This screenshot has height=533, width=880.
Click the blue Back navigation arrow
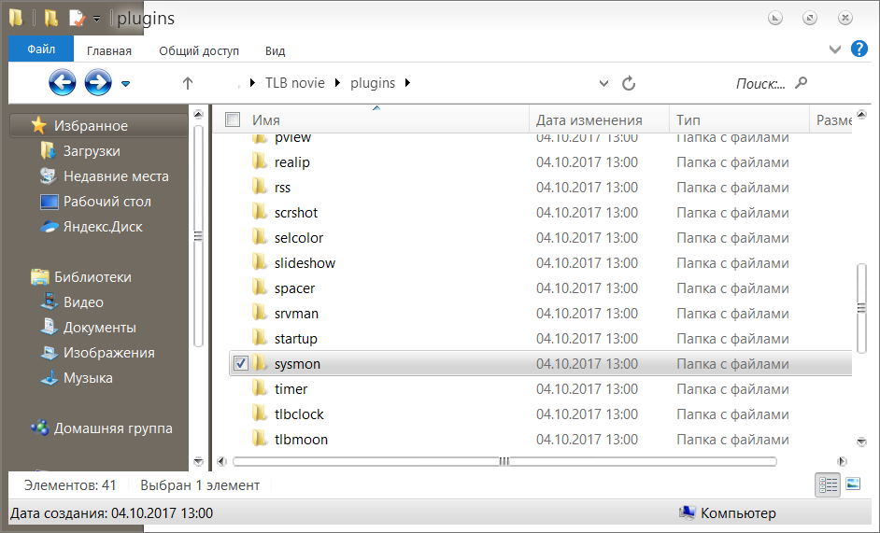[62, 83]
